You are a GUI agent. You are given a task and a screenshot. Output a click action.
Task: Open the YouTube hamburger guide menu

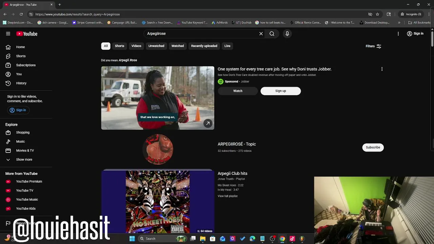pyautogui.click(x=8, y=34)
